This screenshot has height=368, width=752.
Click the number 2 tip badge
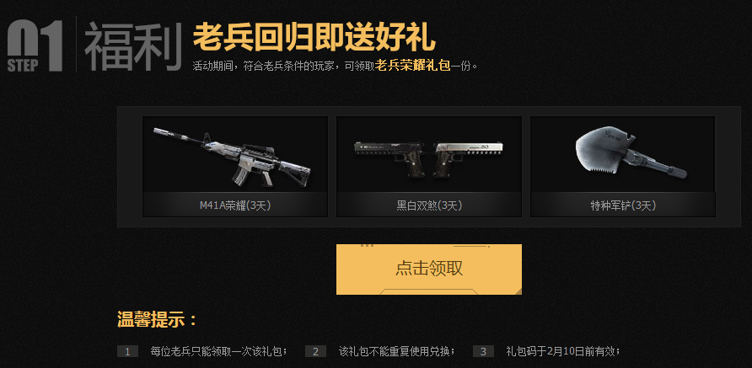315,352
